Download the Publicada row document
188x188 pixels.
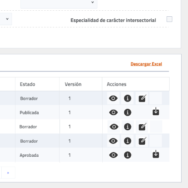tap(156, 111)
